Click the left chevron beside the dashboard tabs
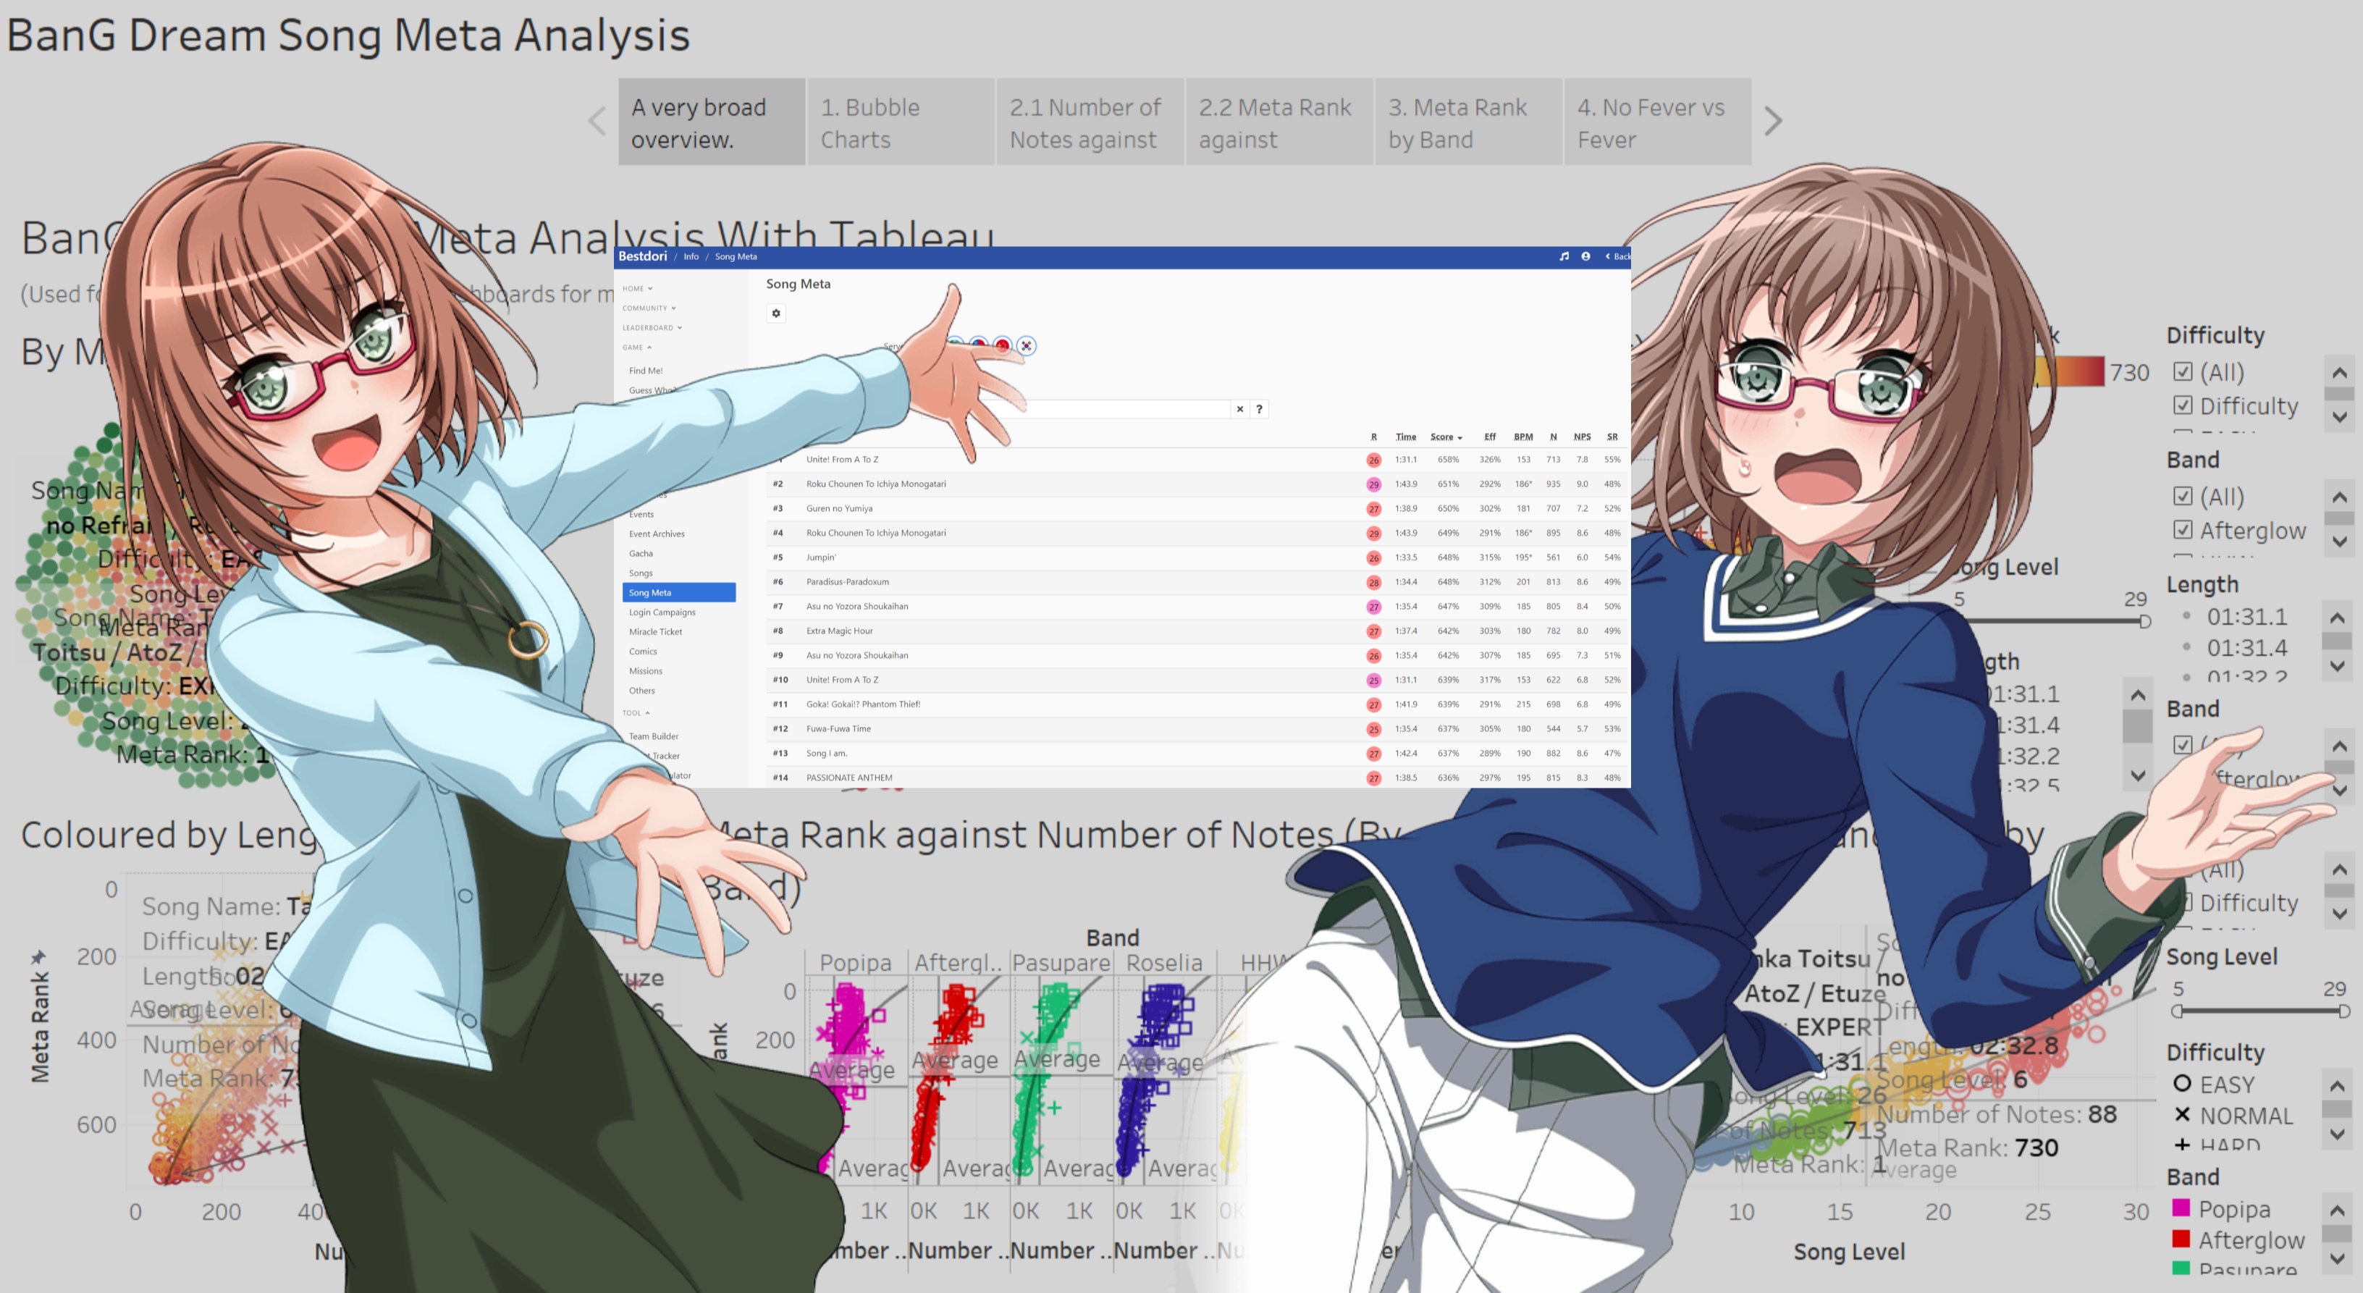The height and width of the screenshot is (1293, 2363). pyautogui.click(x=597, y=120)
